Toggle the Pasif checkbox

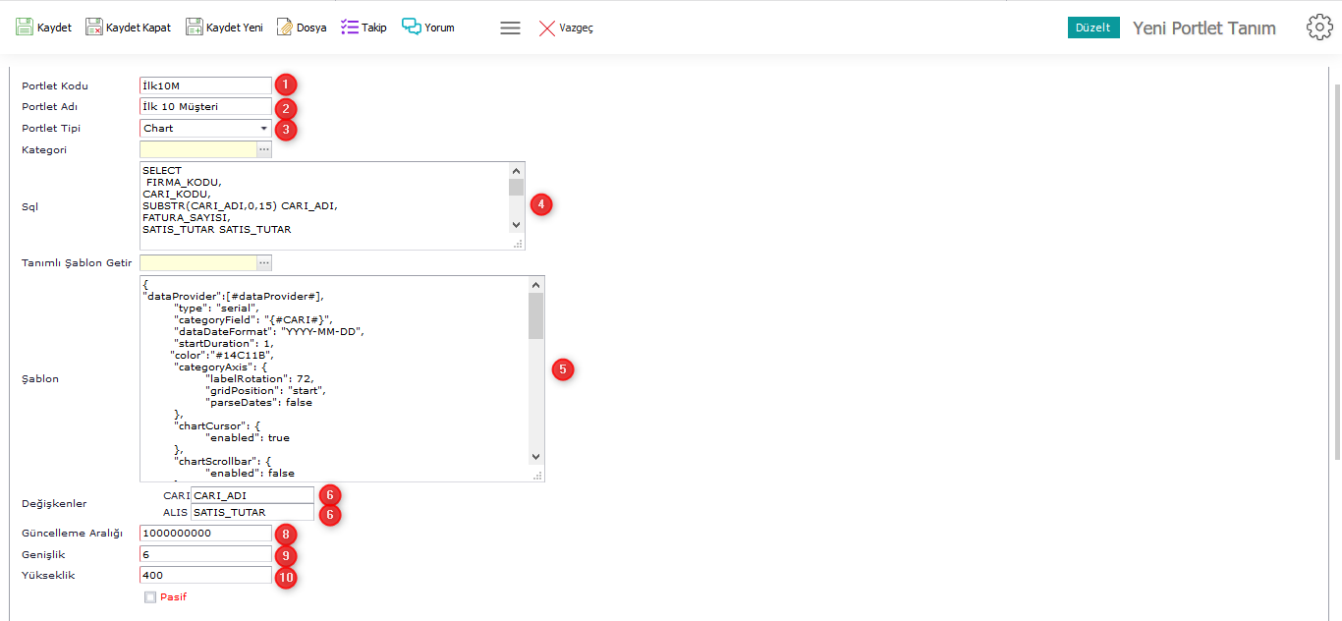click(x=149, y=596)
